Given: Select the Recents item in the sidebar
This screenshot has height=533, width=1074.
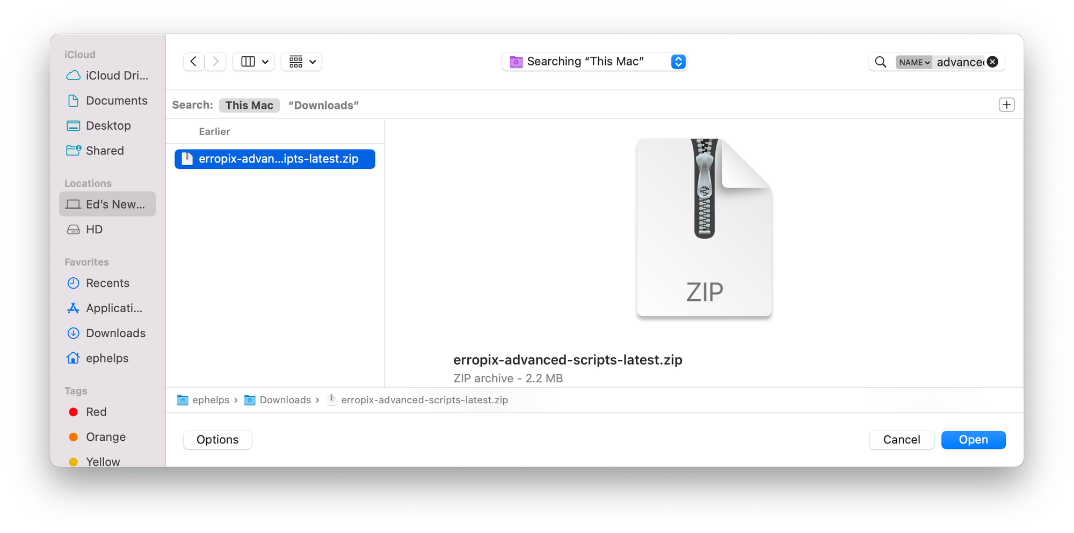Looking at the screenshot, I should click(107, 283).
